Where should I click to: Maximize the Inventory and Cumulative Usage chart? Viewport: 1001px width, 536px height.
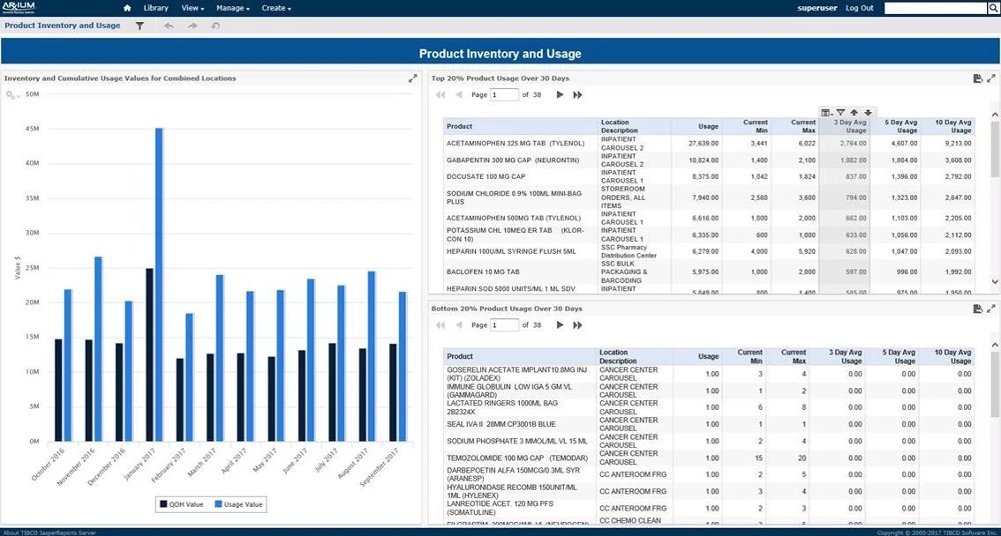[x=411, y=78]
